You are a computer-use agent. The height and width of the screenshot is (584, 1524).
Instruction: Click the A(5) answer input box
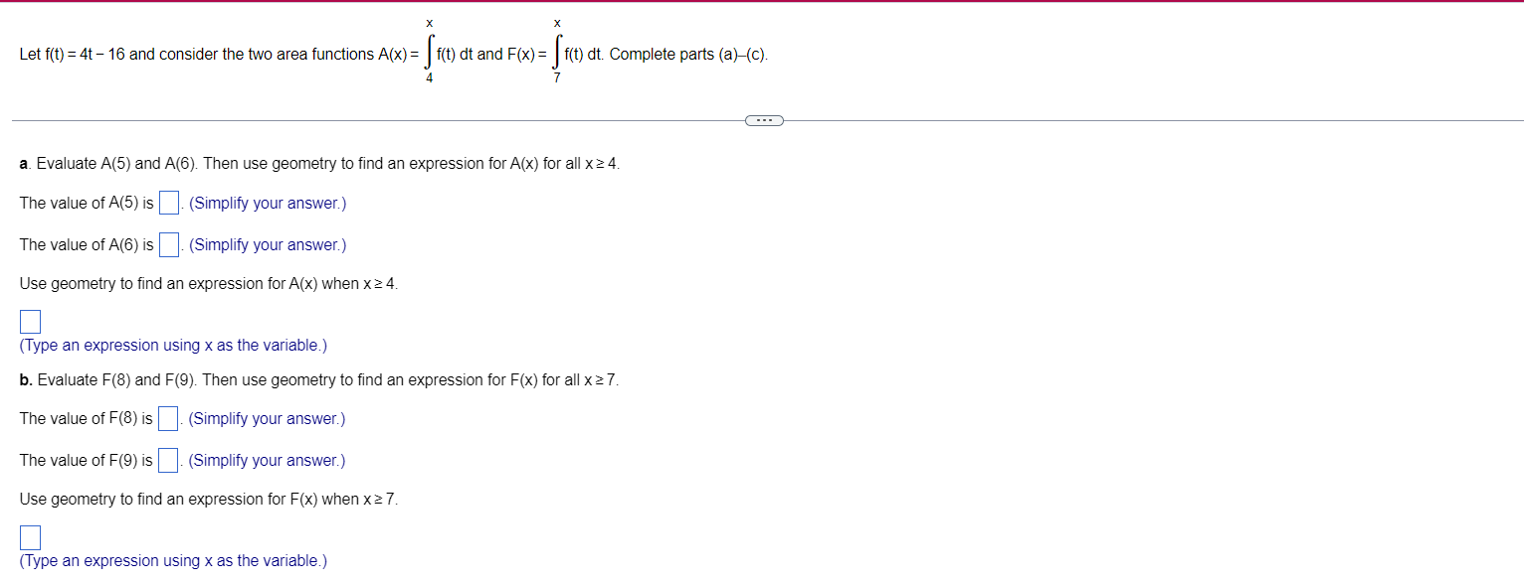point(168,202)
